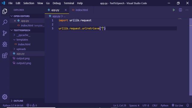Click the minimap at editor top right
Screen dimensions: 192x108
pyautogui.click(x=180, y=19)
